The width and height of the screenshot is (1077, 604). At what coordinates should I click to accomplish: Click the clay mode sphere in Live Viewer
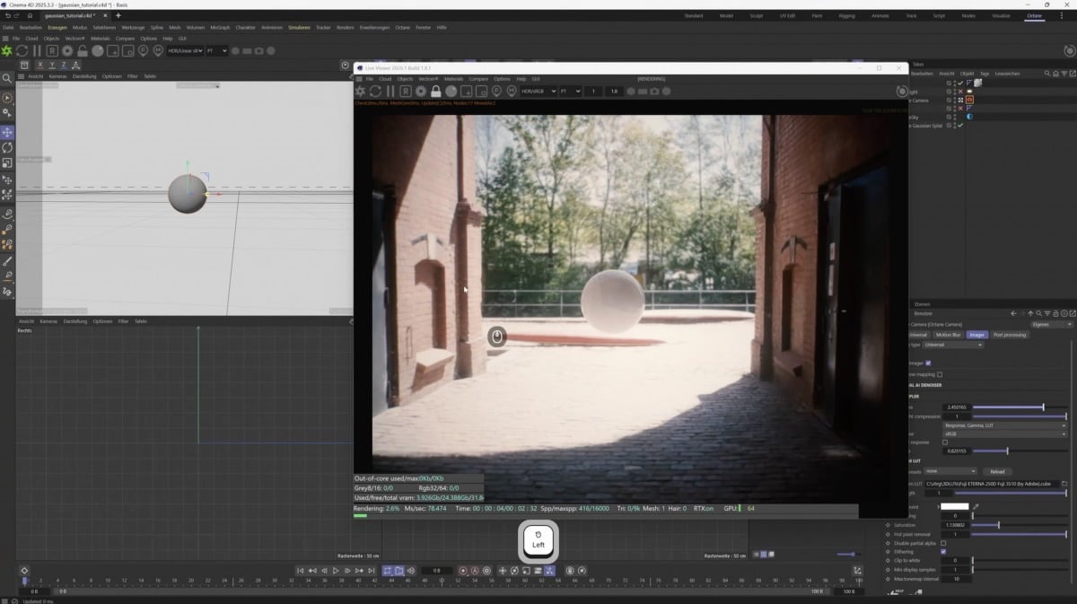[451, 92]
